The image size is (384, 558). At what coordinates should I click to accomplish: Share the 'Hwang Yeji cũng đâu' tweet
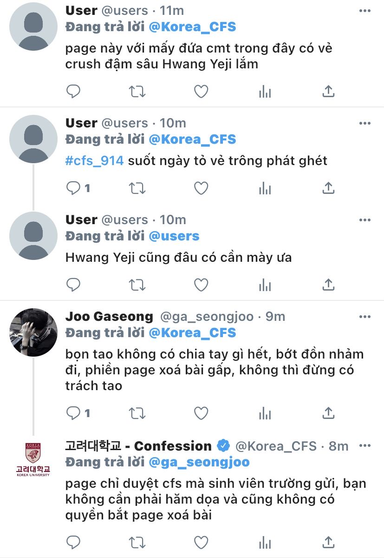(328, 284)
